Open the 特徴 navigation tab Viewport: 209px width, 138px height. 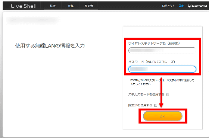click(x=53, y=6)
